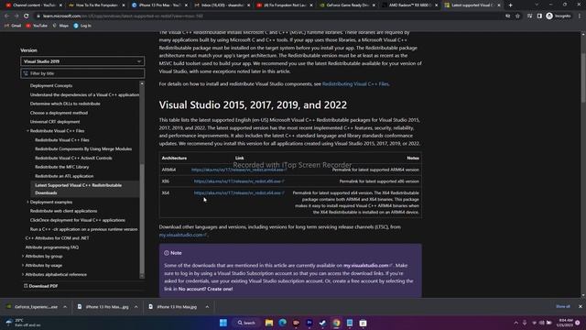Image resolution: width=586 pixels, height=330 pixels.
Task: Launch Microsoft Edge from the taskbar
Action: coord(283,323)
